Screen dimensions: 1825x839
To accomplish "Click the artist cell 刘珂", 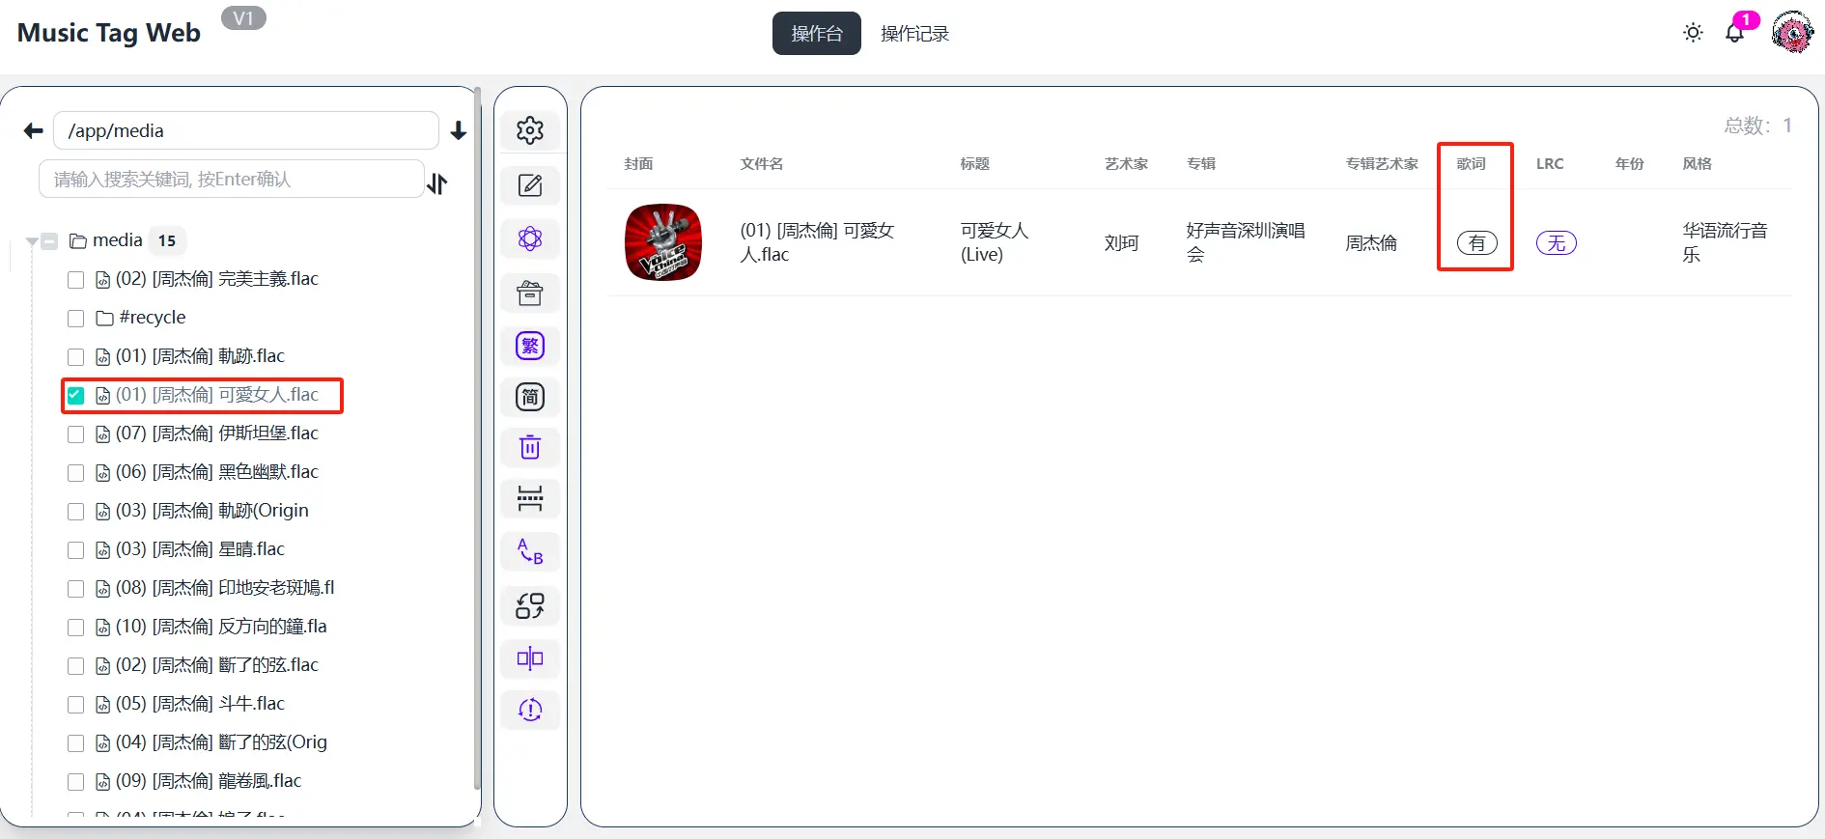I will pos(1122,243).
